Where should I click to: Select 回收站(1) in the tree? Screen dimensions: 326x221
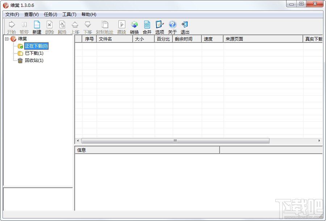(x=34, y=61)
